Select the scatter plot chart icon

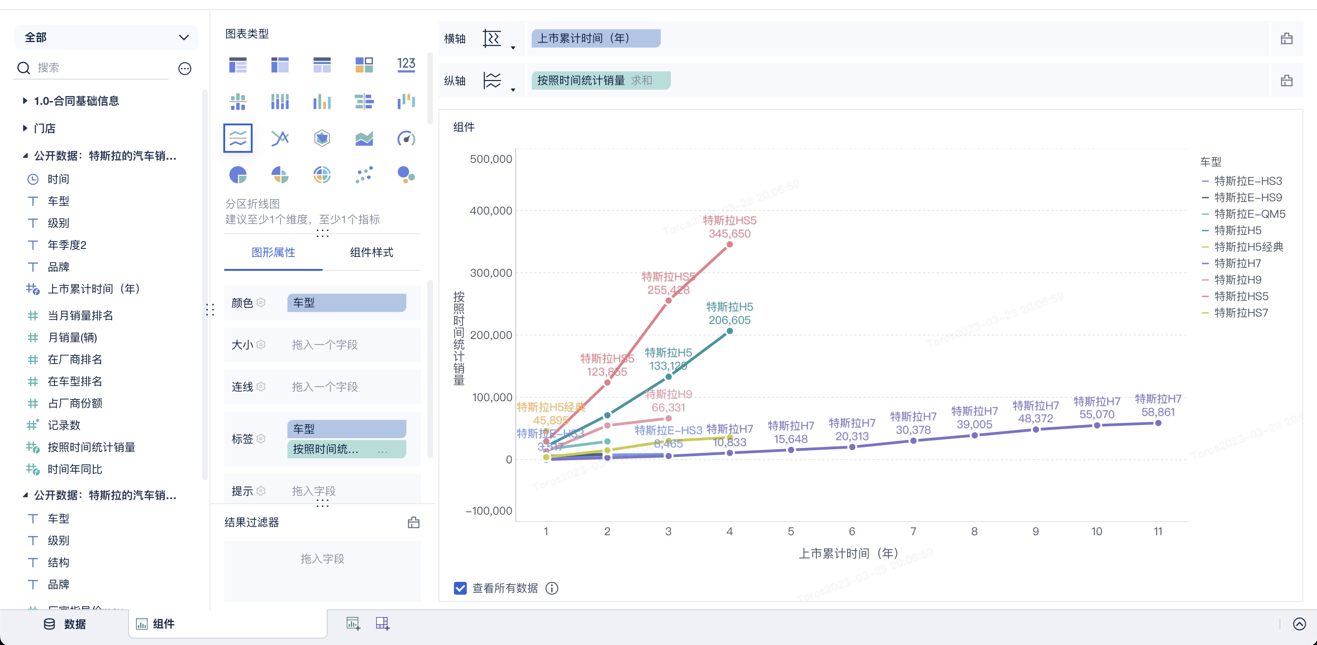[x=364, y=175]
